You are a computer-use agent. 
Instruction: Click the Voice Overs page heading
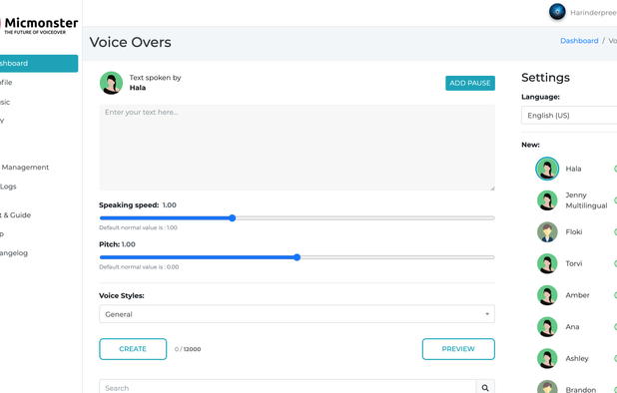point(130,42)
